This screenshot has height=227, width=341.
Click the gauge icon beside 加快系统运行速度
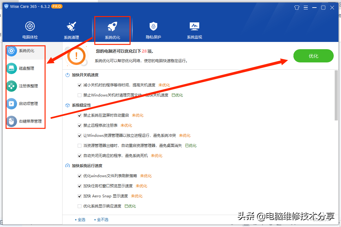point(68,166)
